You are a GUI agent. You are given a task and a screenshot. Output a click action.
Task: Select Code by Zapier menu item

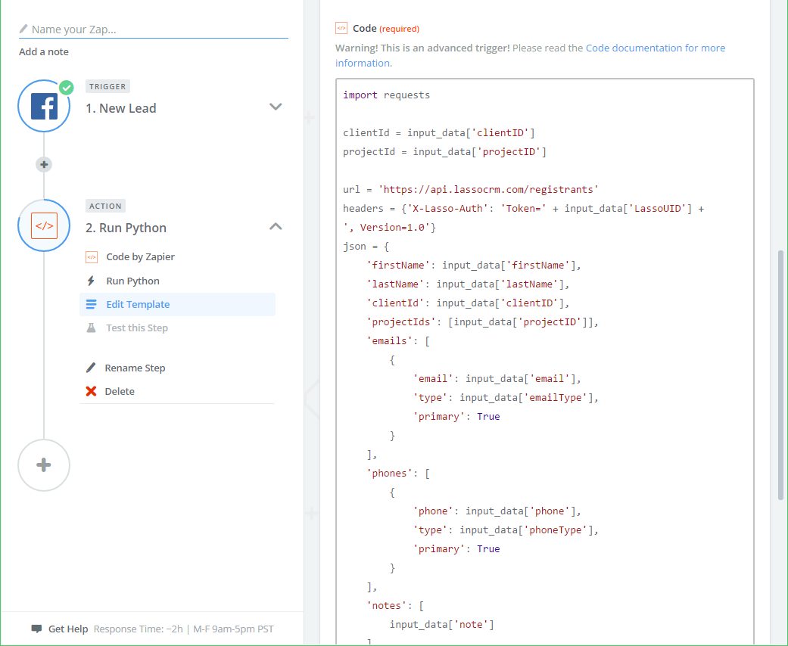pos(140,256)
